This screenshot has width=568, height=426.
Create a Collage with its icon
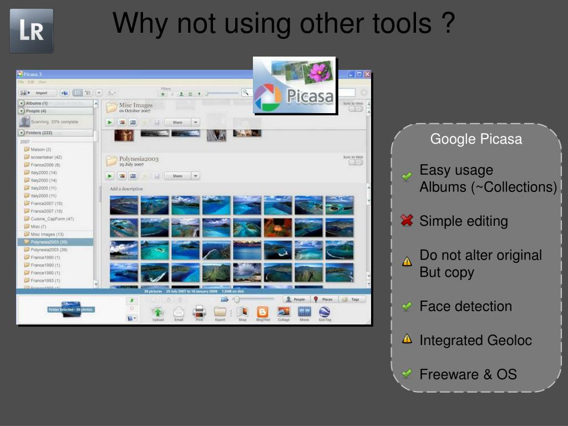(x=283, y=312)
